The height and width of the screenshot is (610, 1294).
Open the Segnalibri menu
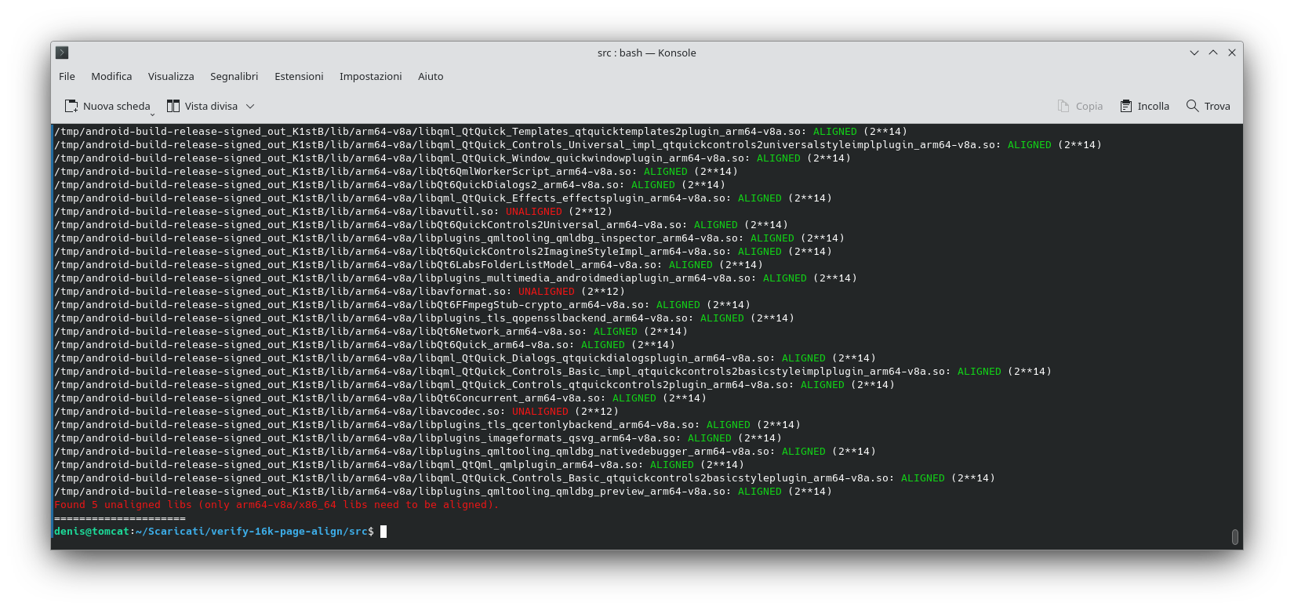(x=234, y=76)
